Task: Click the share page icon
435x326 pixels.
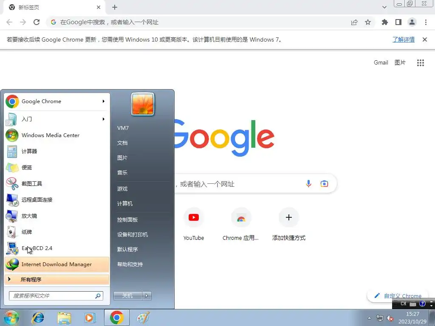Action: [x=354, y=22]
